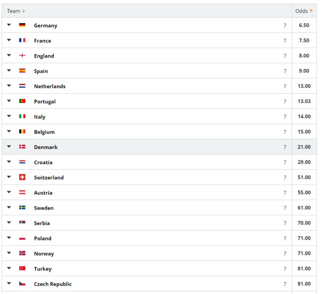Click the bookmaker count for Serbia
322x294 pixels.
[285, 223]
